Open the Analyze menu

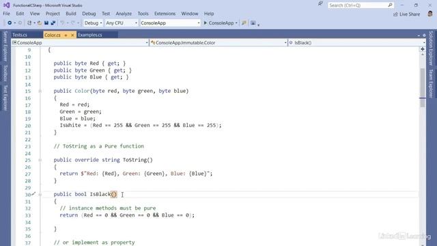[x=124, y=14]
